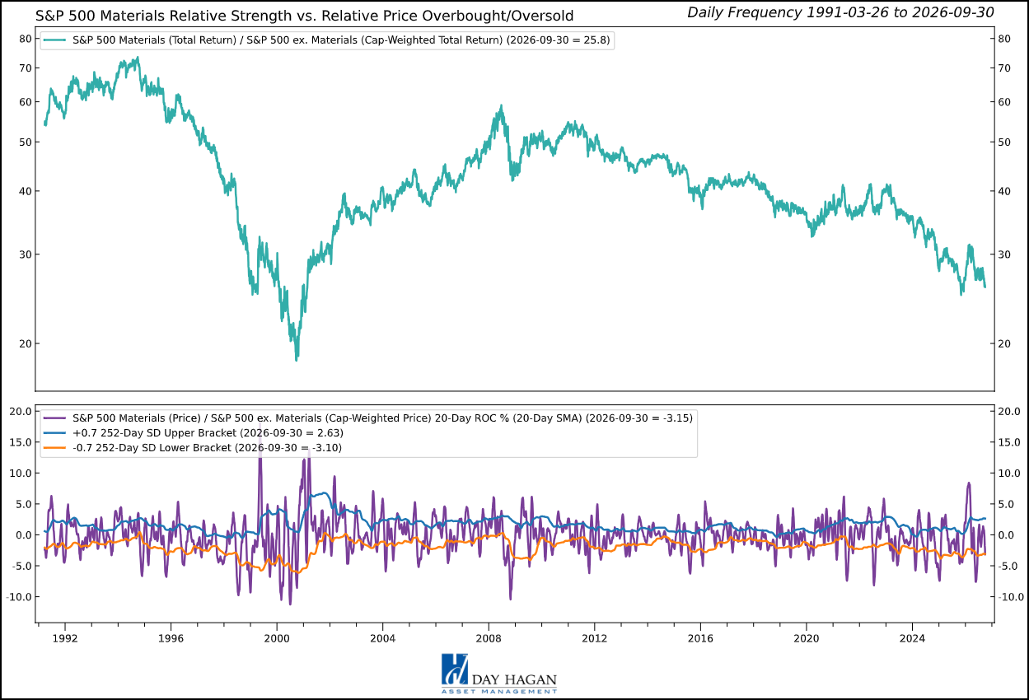Click '-0.7 252-Day SD Lower Bracket' legend entry
Viewport: 1029px width, 700px height.
pos(207,447)
